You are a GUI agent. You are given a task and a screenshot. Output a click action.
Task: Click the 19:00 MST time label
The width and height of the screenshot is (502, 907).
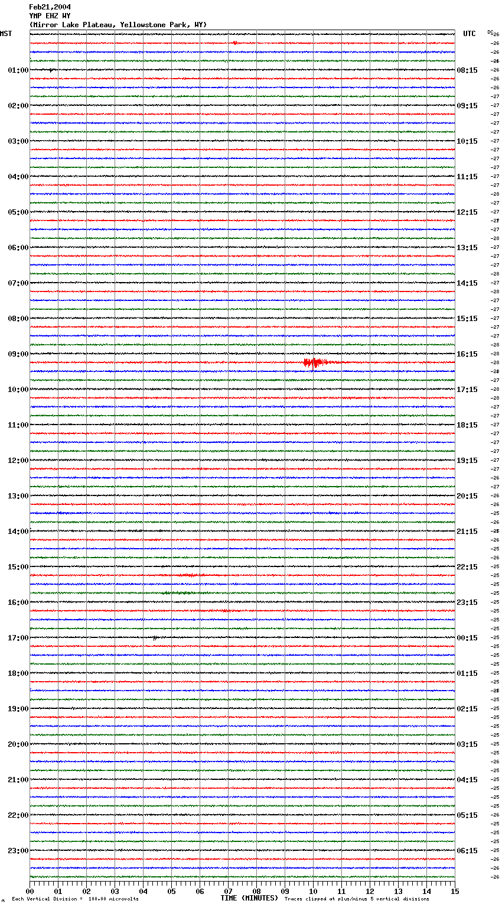pos(18,709)
